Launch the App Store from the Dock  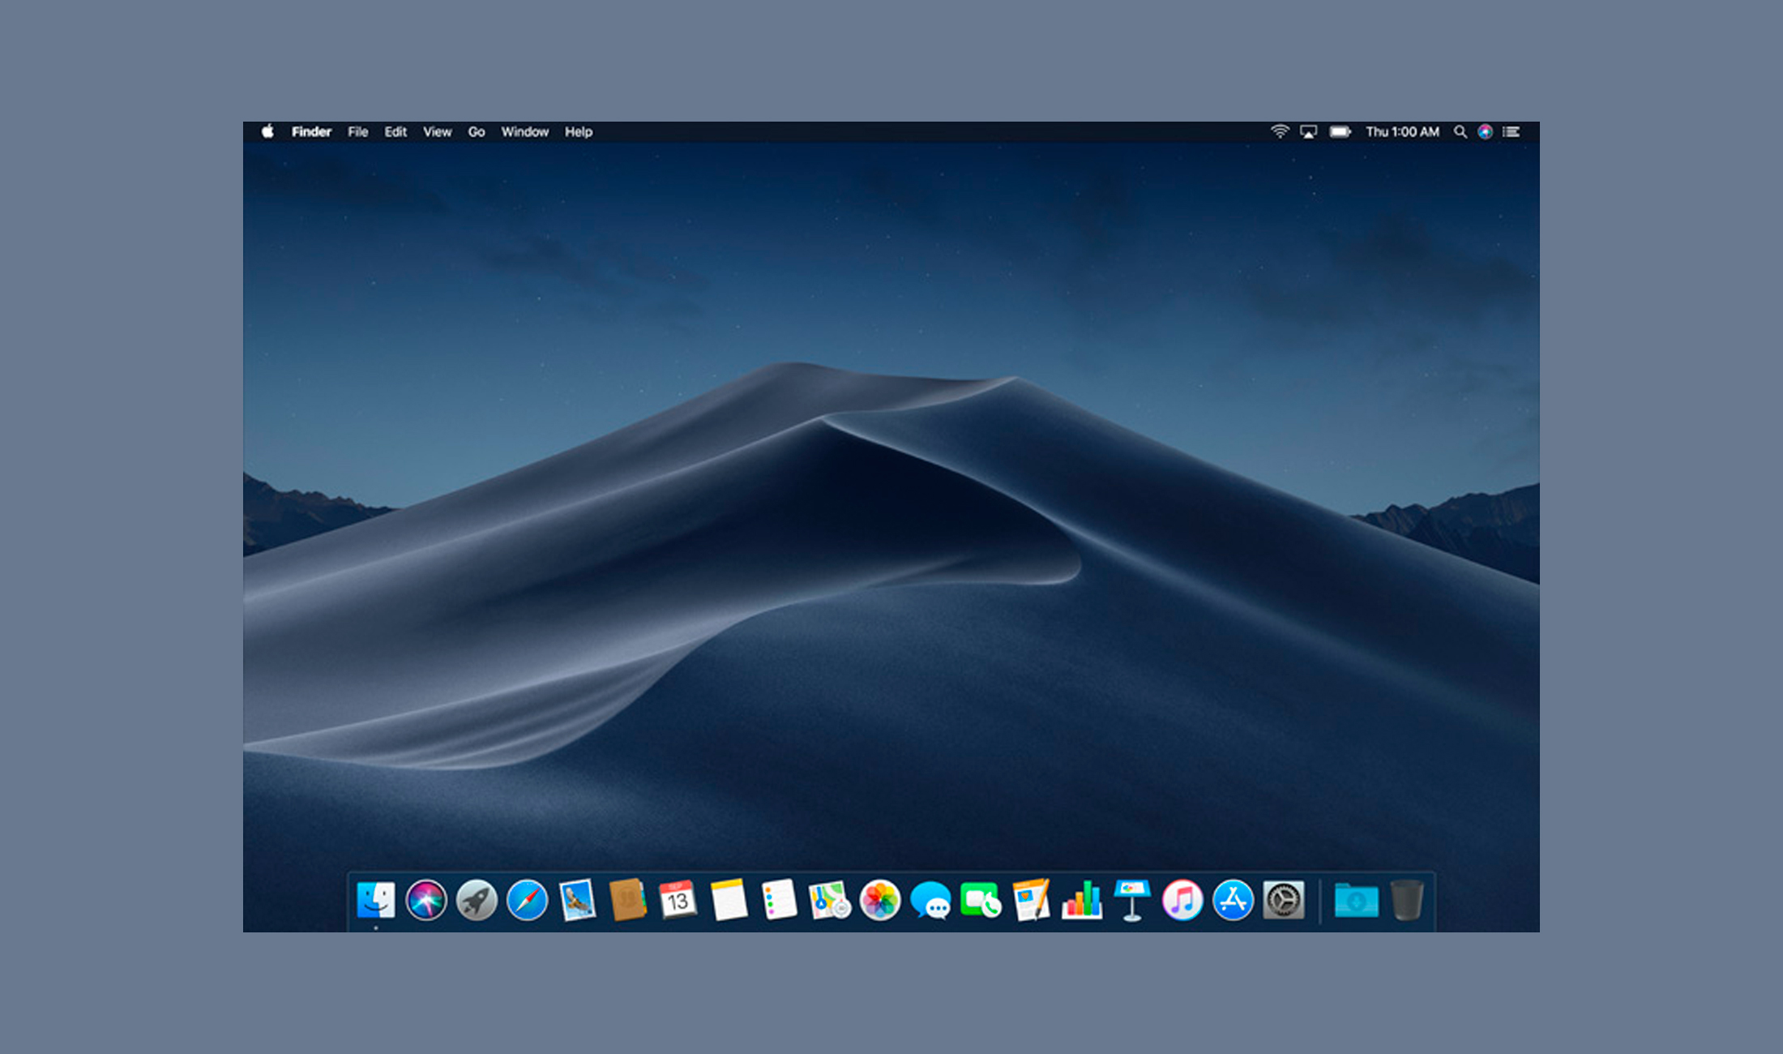pyautogui.click(x=1233, y=900)
